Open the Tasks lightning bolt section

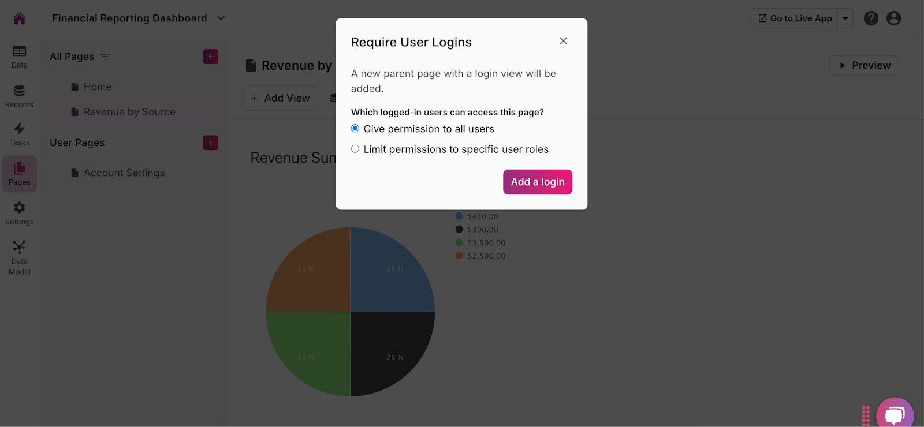[20, 134]
